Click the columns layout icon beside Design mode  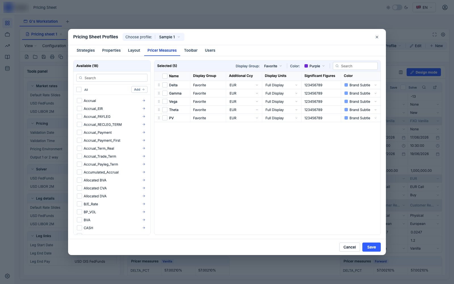tap(401, 72)
